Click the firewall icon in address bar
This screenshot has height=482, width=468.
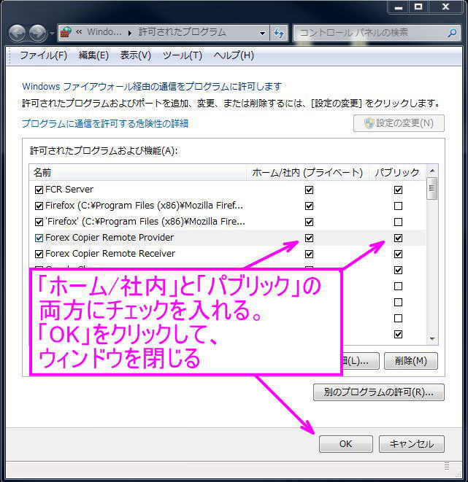click(66, 32)
